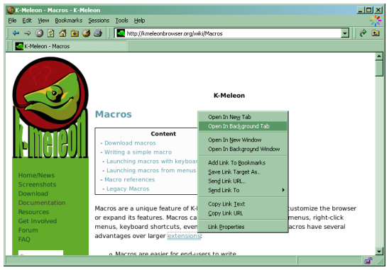Click the Reload page icon
This screenshot has height=270, width=389.
(51, 33)
